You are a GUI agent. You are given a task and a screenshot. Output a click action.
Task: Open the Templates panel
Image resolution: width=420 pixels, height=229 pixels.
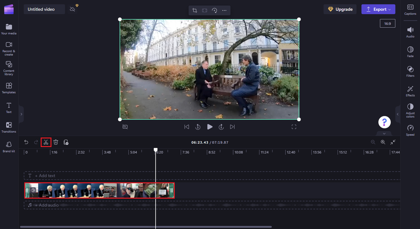[x=9, y=88]
